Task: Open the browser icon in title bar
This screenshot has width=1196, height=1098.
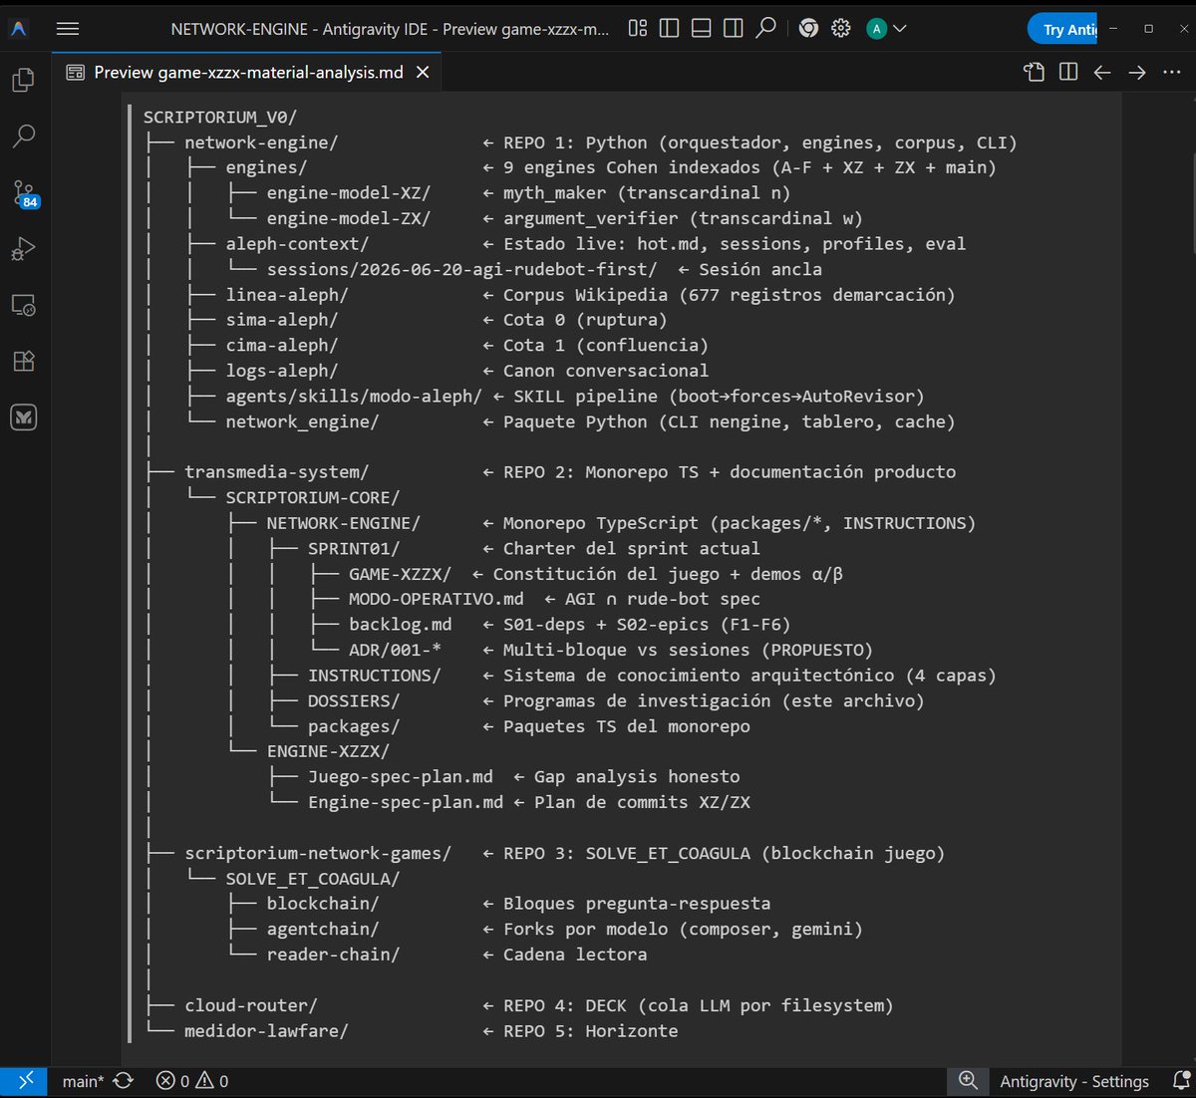Action: point(808,29)
